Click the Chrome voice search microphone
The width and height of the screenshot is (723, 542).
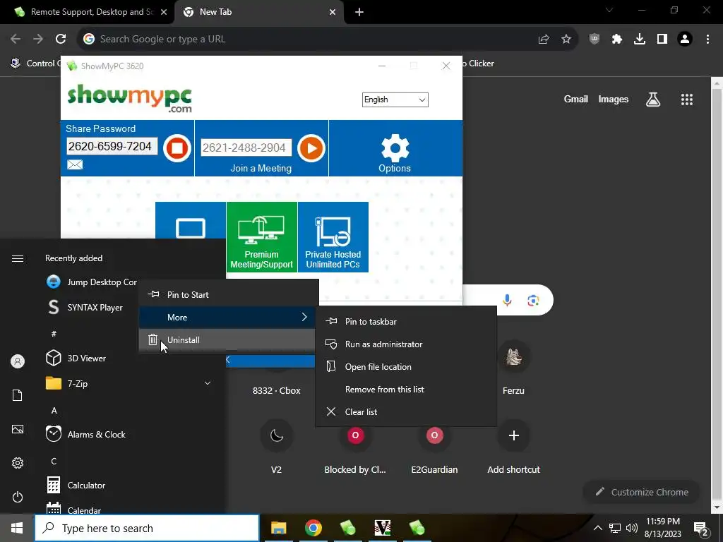(507, 301)
